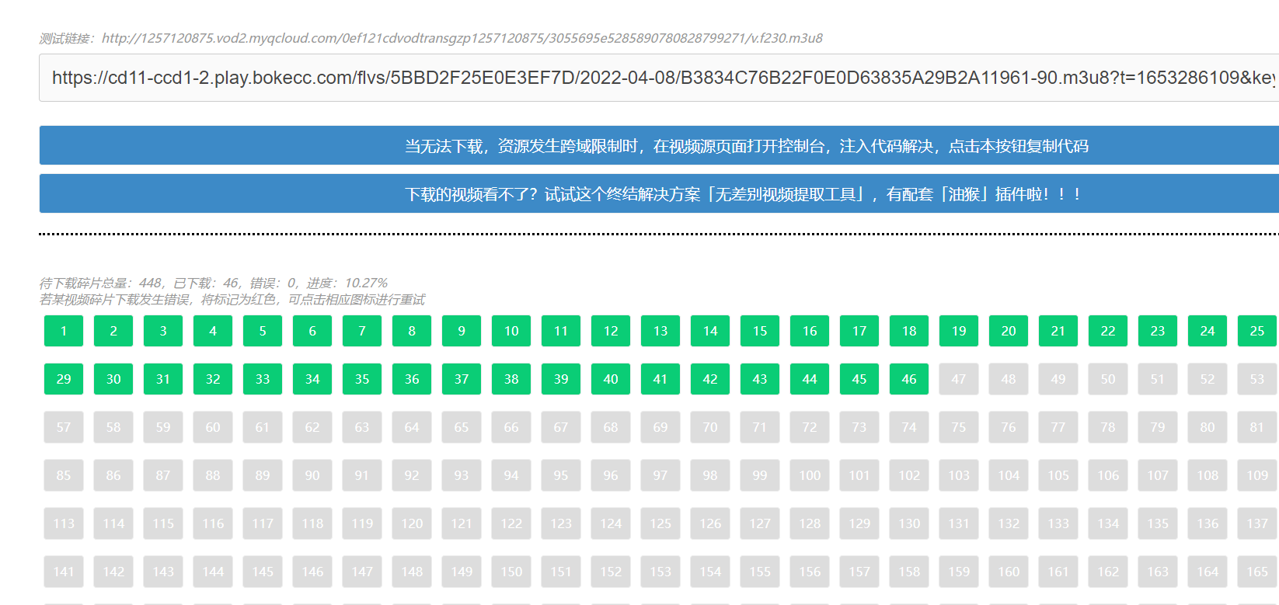Viewport: 1279px width, 605px height.
Task: Click the red-marked retry hint text line
Action: click(232, 300)
